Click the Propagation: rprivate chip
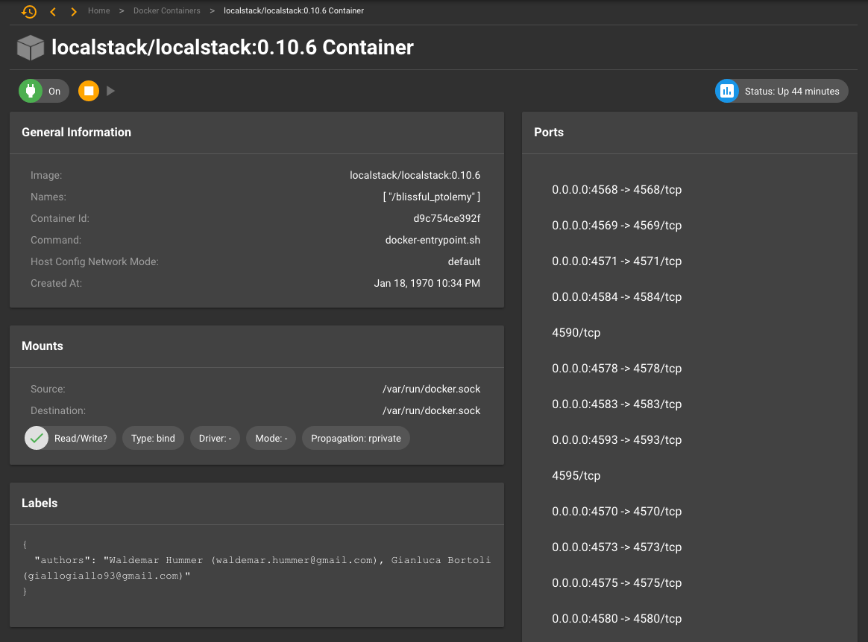The height and width of the screenshot is (642, 868). (356, 439)
